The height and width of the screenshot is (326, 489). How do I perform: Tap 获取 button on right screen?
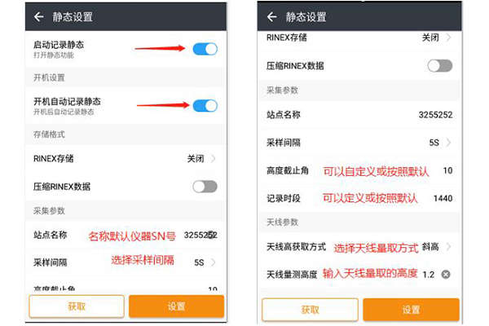click(310, 310)
